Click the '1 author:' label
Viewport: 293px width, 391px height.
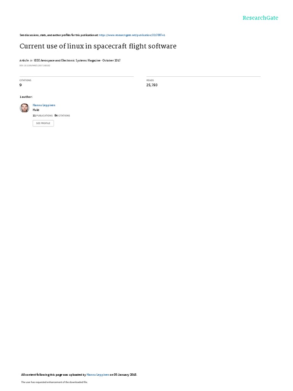point(26,97)
